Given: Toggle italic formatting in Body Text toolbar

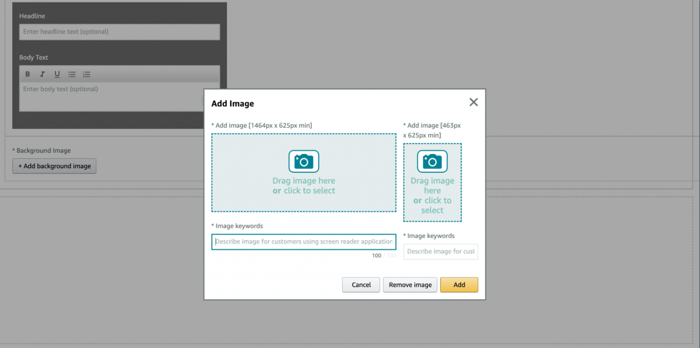Looking at the screenshot, I should [x=42, y=74].
